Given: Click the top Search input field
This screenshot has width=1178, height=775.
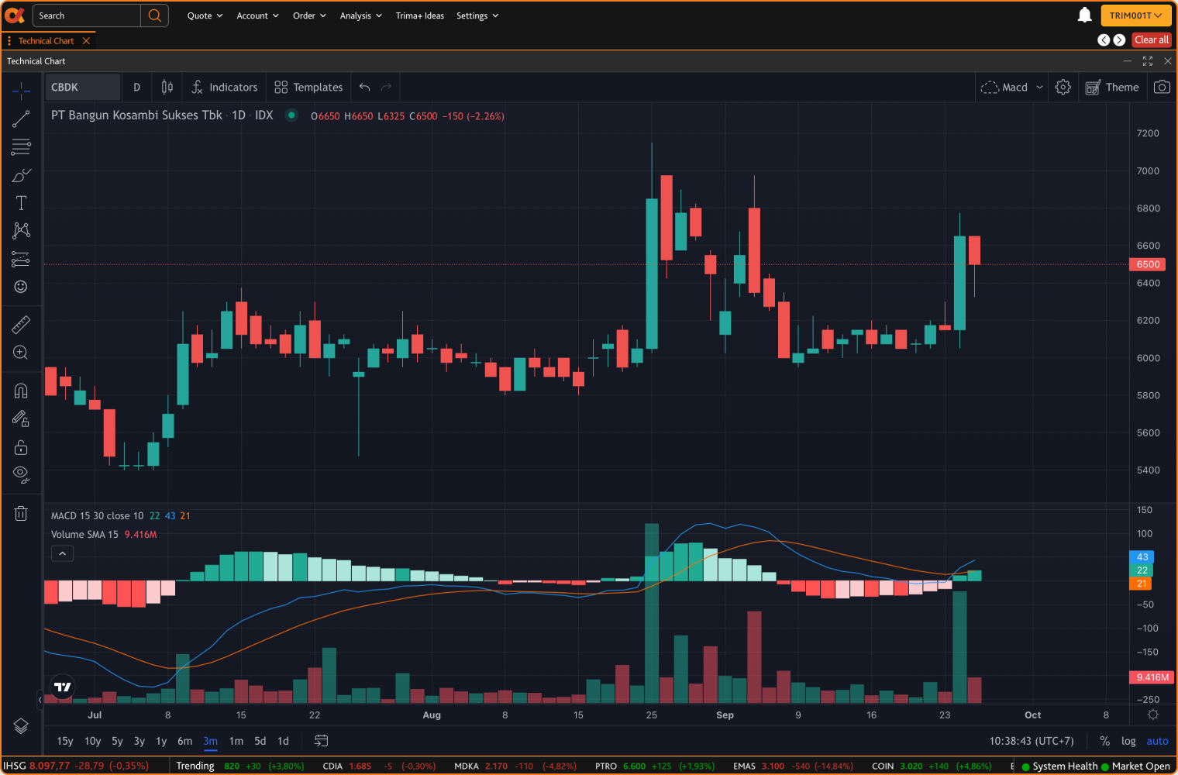Looking at the screenshot, I should click(x=87, y=15).
